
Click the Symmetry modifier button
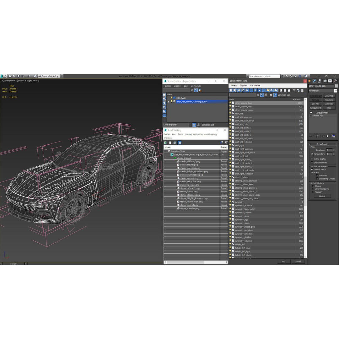point(329,104)
